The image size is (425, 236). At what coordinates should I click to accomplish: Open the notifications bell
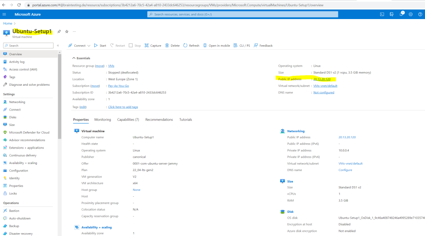point(401,14)
